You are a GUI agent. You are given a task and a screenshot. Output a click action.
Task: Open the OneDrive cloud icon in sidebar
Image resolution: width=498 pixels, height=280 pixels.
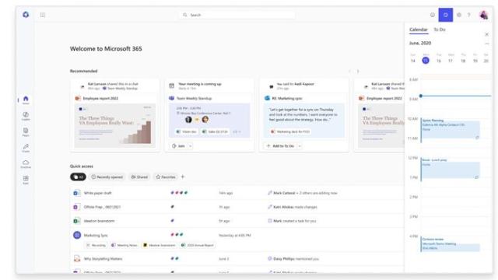point(26,164)
